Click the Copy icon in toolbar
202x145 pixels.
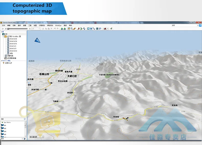[46, 29]
